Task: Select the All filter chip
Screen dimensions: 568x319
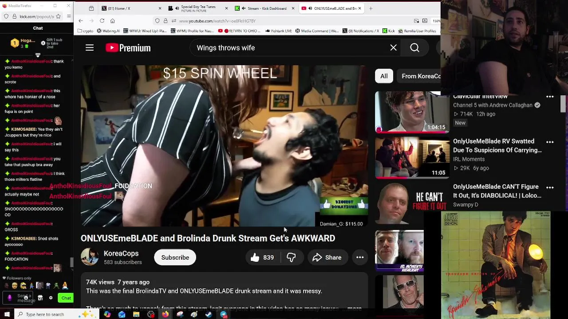Action: pos(384,76)
